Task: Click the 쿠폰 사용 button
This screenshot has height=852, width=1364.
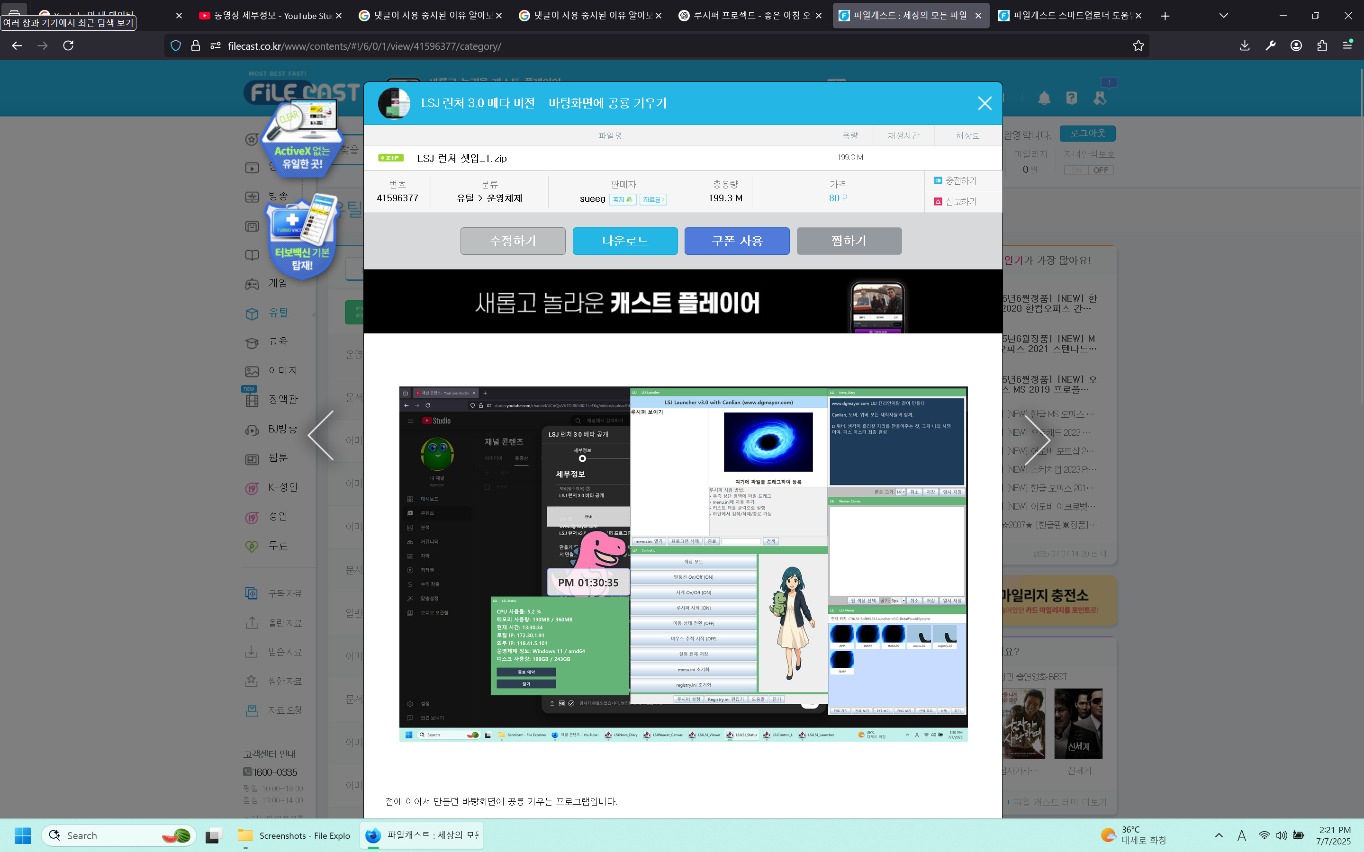Action: 737,241
